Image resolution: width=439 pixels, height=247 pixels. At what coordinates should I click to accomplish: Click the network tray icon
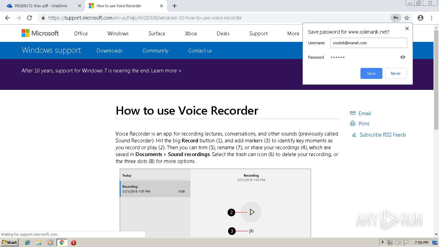point(390,243)
